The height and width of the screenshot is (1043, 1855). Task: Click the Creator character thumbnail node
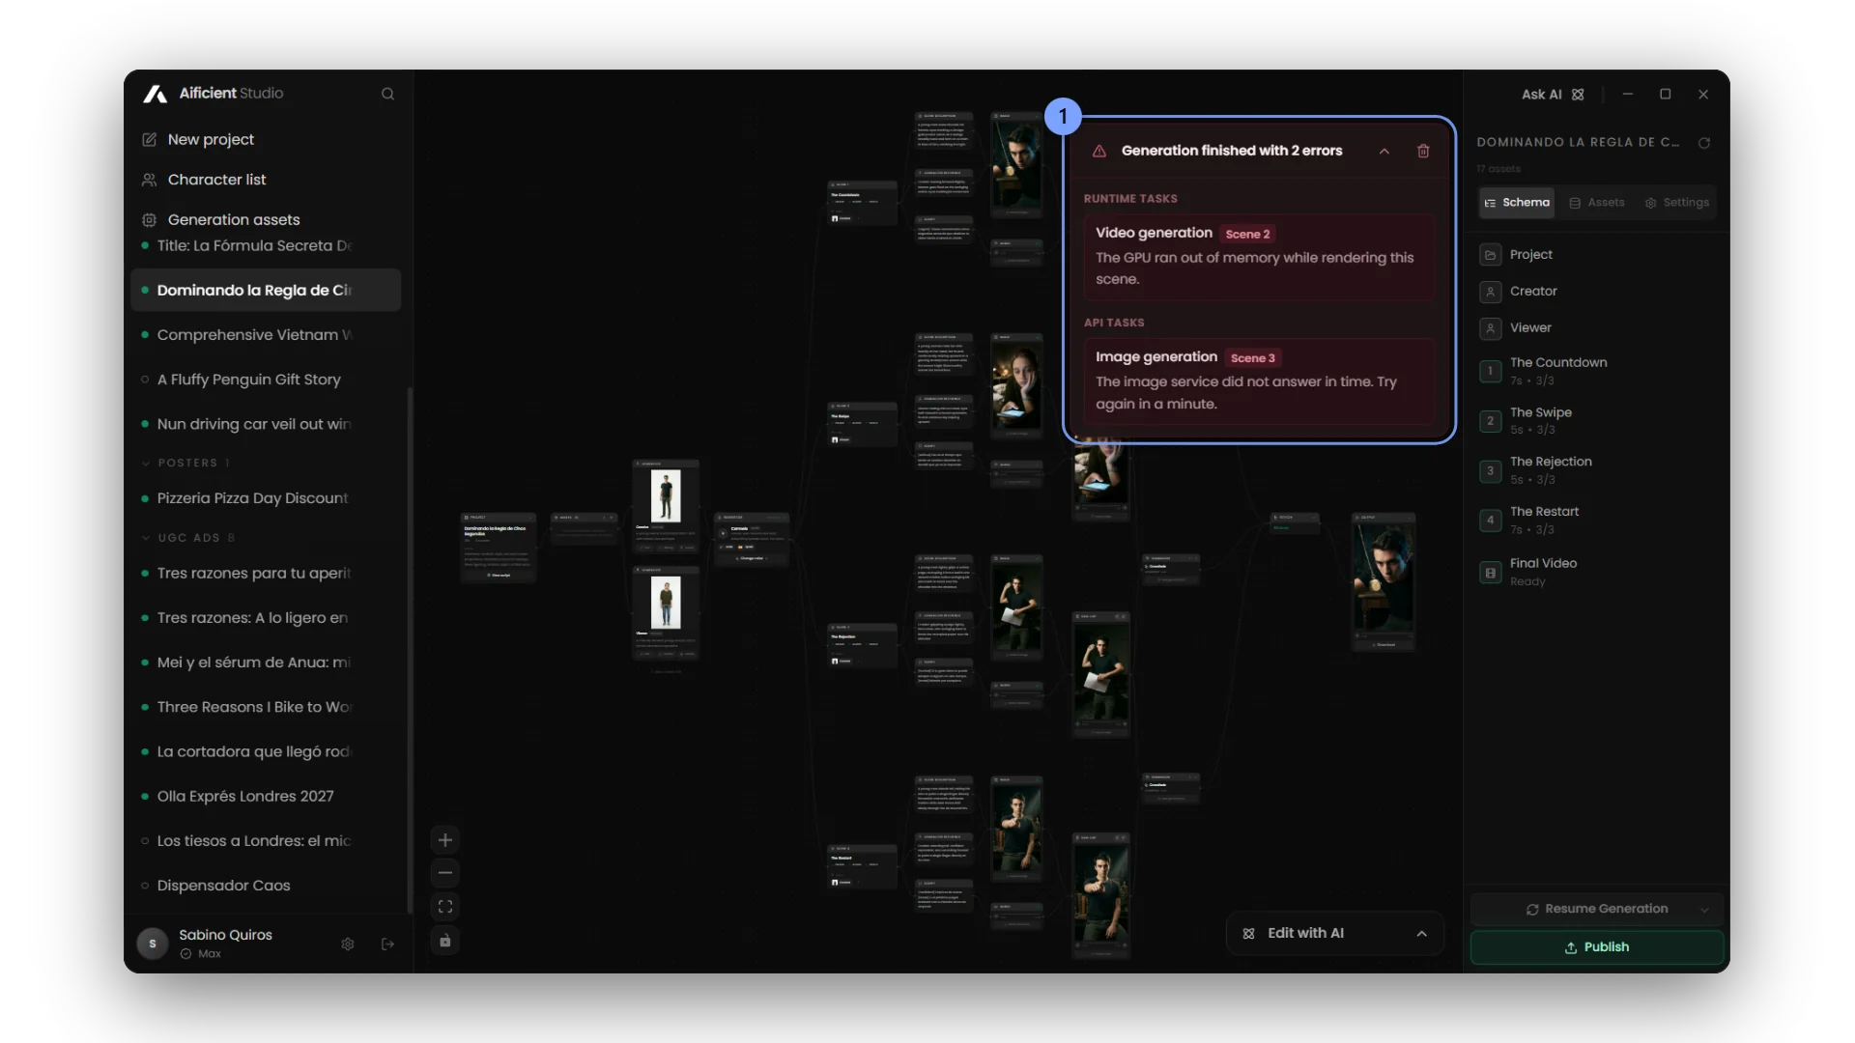666,495
